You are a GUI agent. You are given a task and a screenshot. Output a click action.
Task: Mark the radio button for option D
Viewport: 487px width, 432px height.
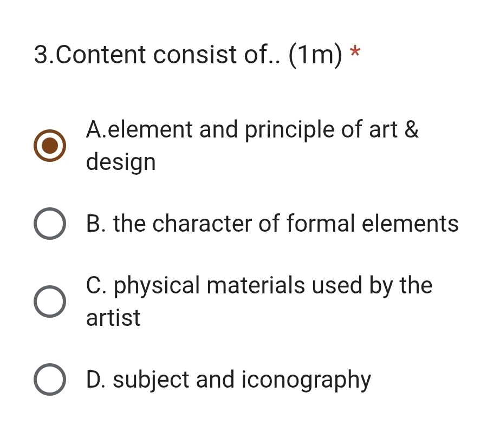tap(50, 379)
